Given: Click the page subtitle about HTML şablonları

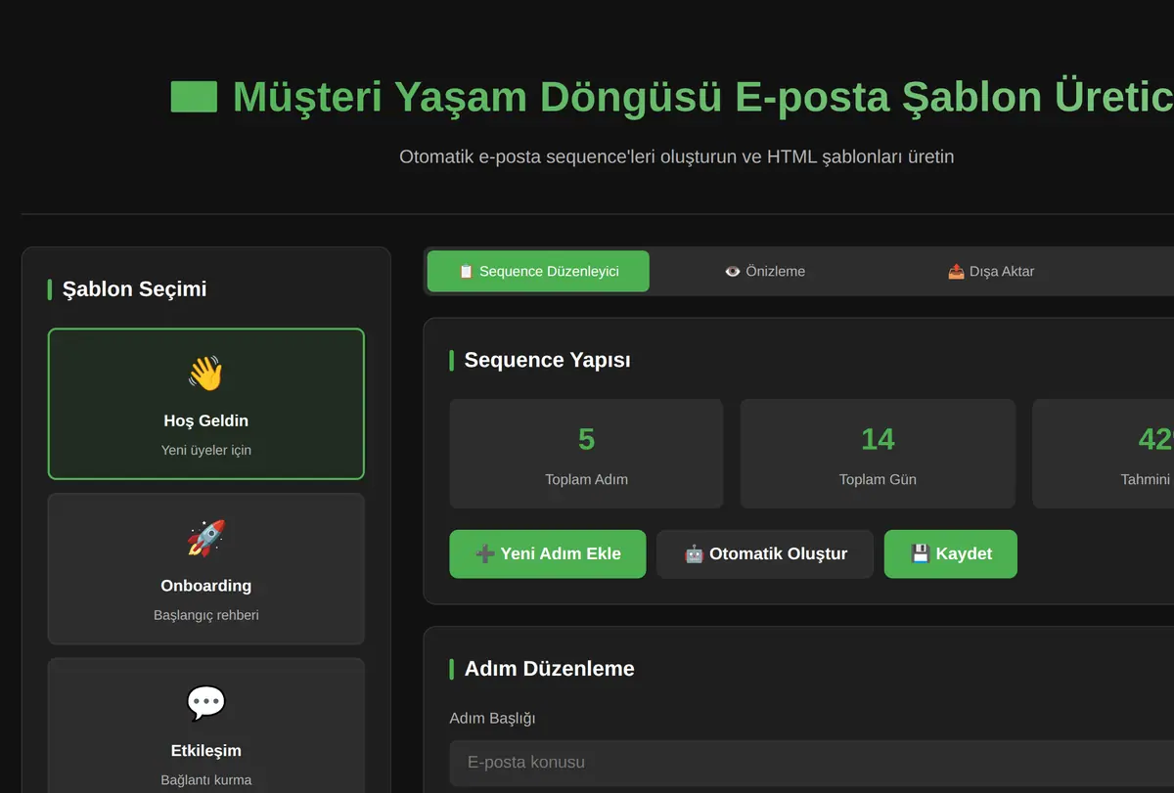Looking at the screenshot, I should pyautogui.click(x=676, y=156).
